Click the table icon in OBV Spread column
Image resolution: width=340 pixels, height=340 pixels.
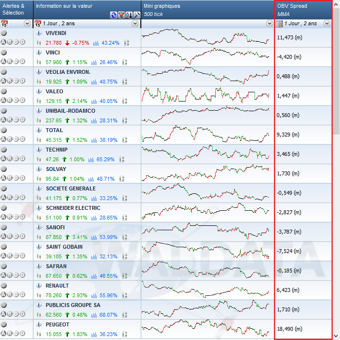(279, 24)
